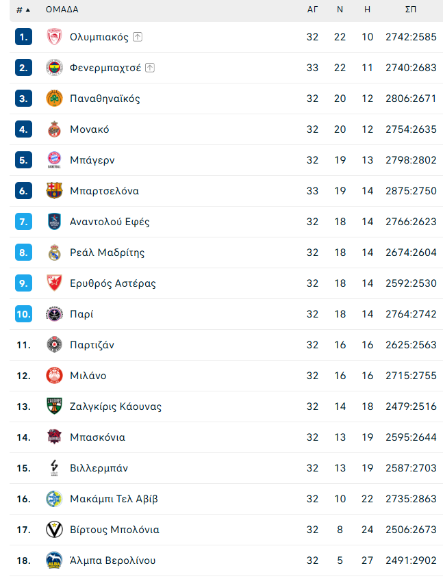Click the Fenerbahçe team crest
Screen dimensions: 443x581
click(54, 68)
